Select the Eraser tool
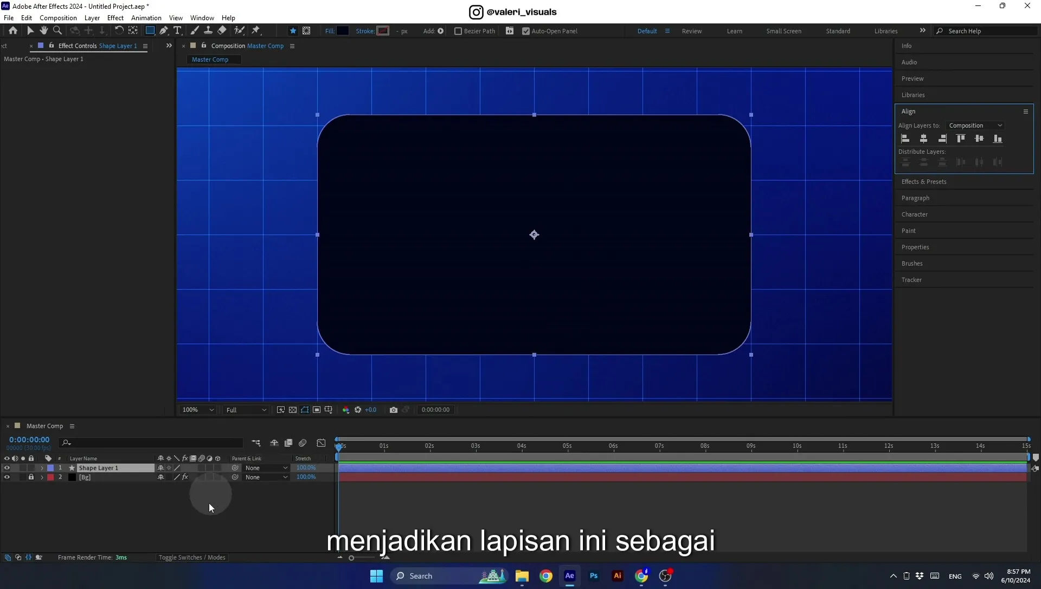The height and width of the screenshot is (589, 1041). 222,31
